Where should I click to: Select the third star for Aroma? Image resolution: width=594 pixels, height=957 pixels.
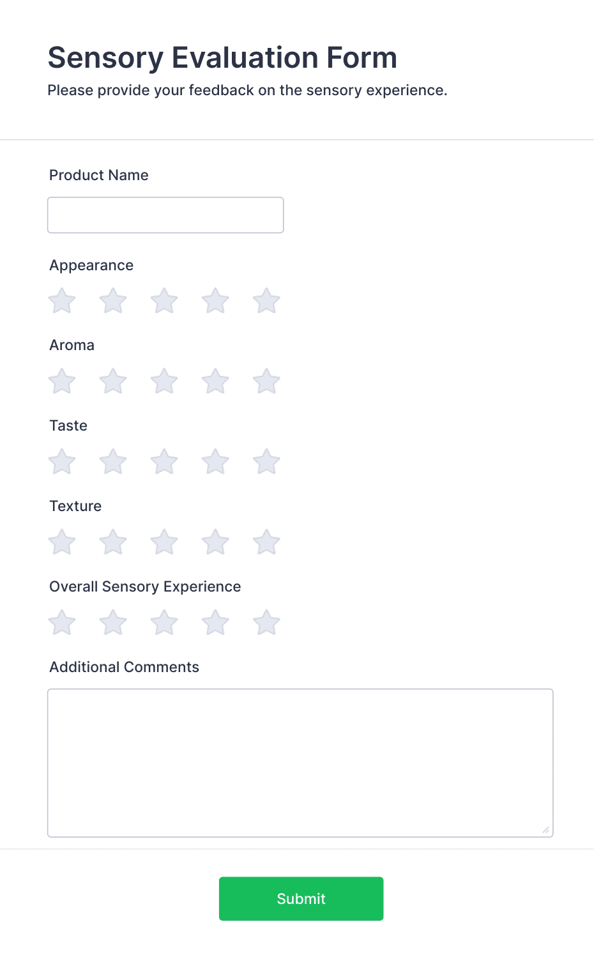[x=164, y=381]
